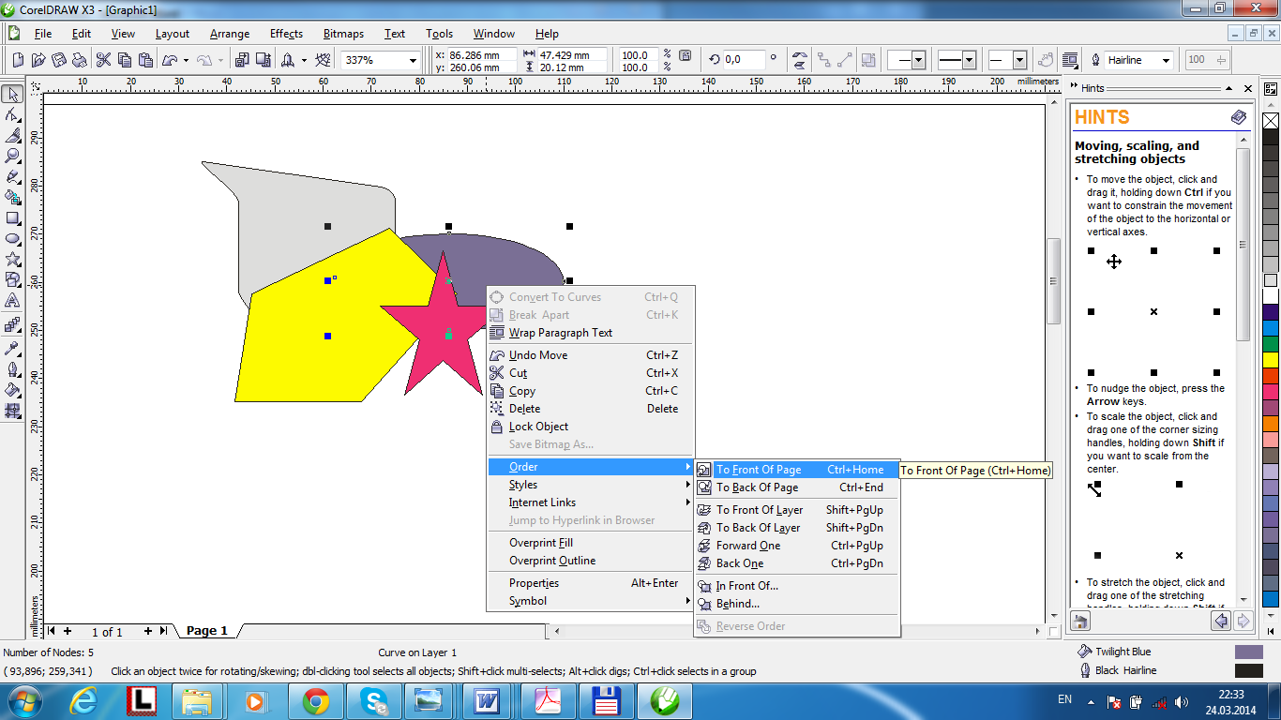Select the Text tool
This screenshot has width=1281, height=720.
[x=13, y=301]
